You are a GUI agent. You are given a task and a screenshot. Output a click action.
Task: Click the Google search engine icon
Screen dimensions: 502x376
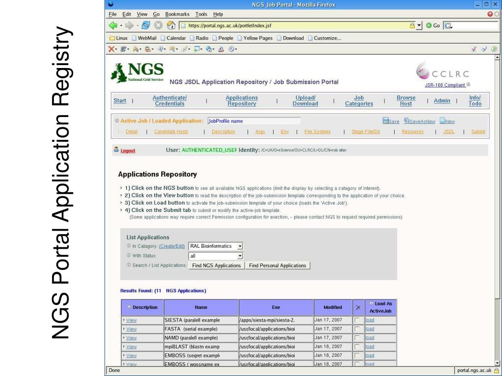tap(448, 26)
